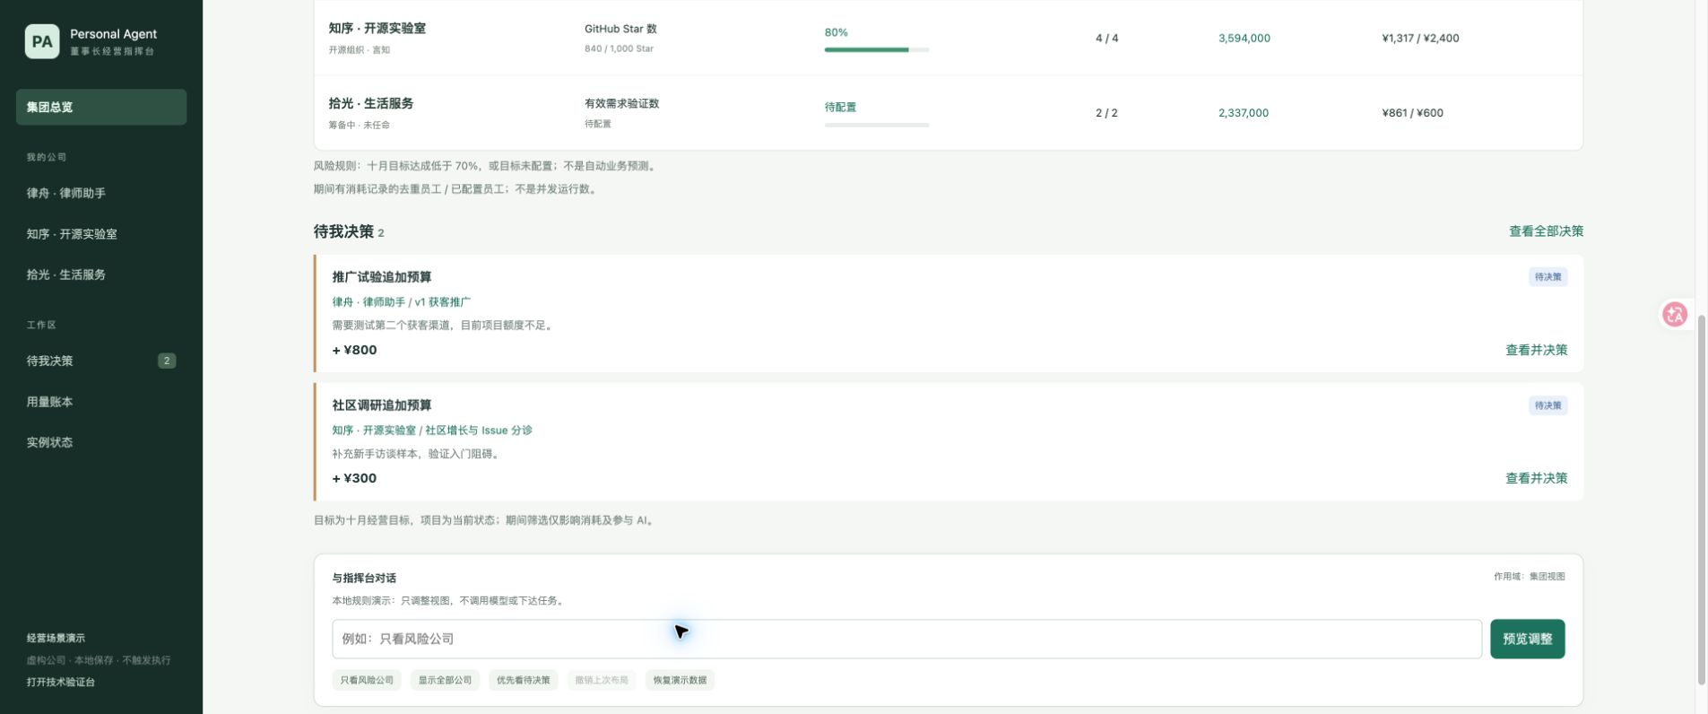Click the Personal Agent title text
The width and height of the screenshot is (1708, 714).
(x=113, y=34)
